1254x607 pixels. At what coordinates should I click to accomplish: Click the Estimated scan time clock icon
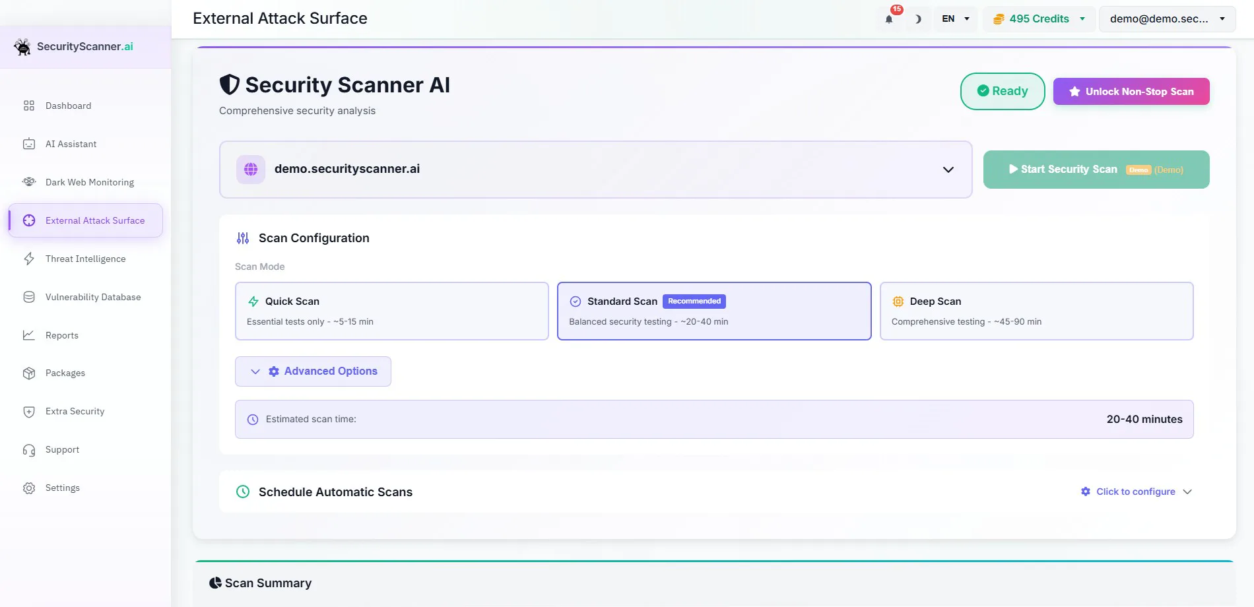253,420
